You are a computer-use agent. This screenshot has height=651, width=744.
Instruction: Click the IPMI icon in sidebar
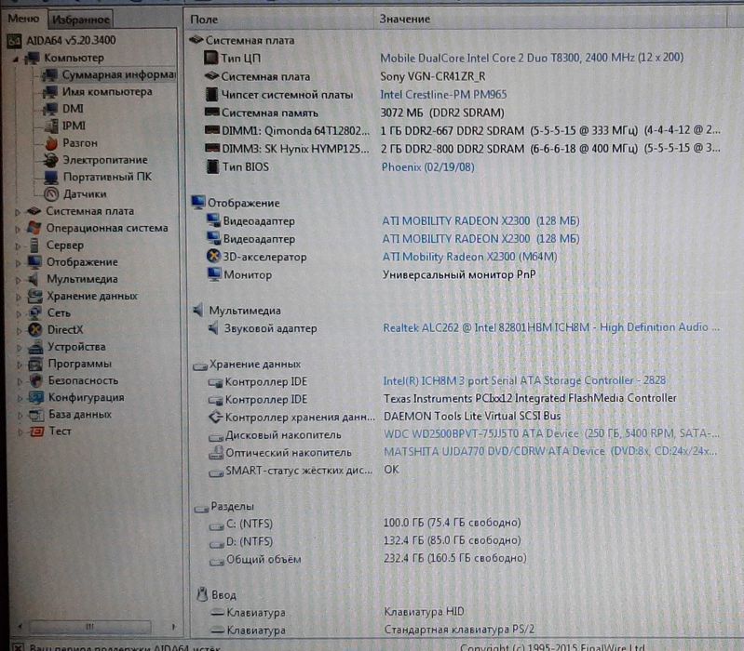click(x=51, y=126)
